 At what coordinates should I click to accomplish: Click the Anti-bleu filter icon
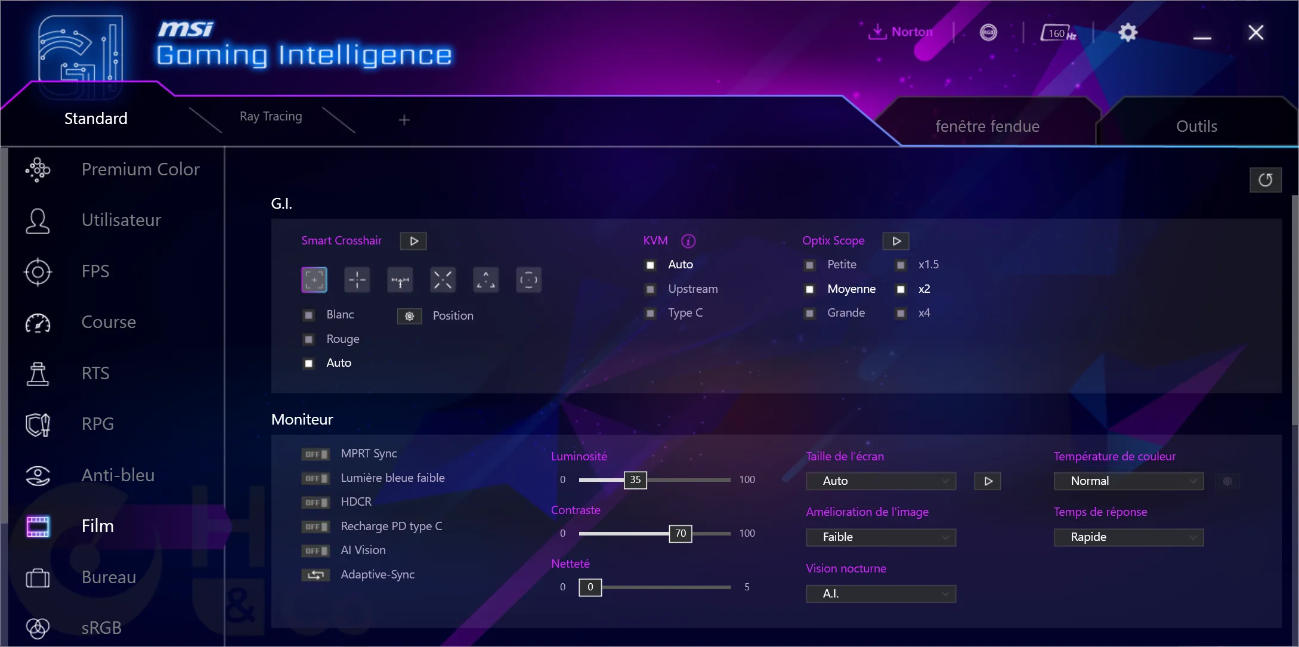coord(38,475)
